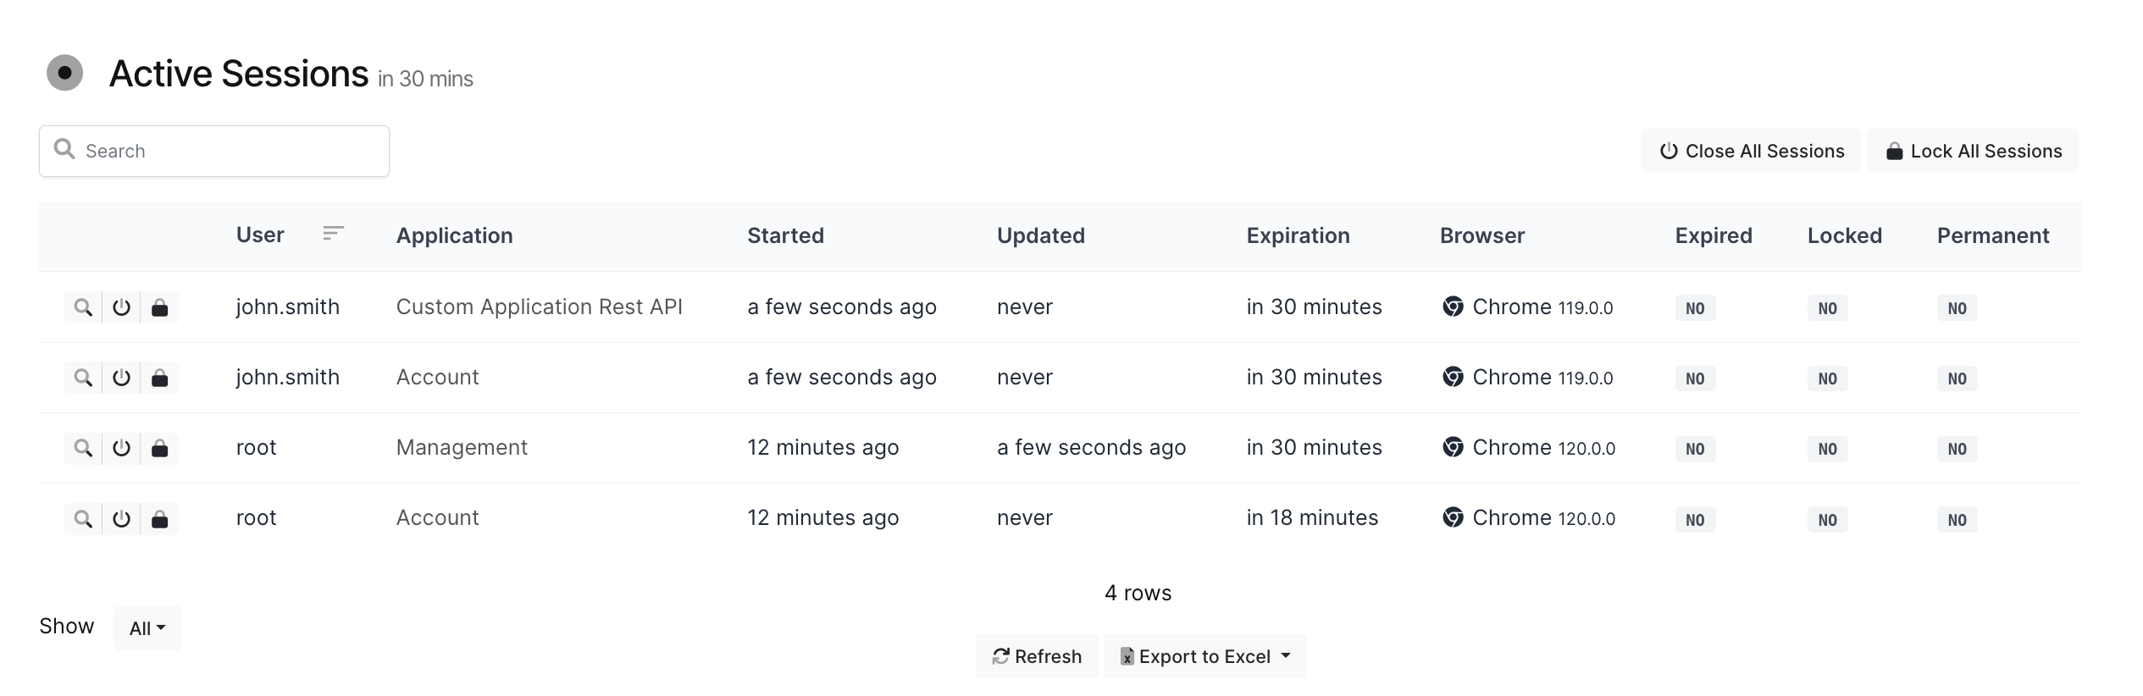Sort by the Started column header
Image resolution: width=2143 pixels, height=696 pixels.
click(x=785, y=235)
